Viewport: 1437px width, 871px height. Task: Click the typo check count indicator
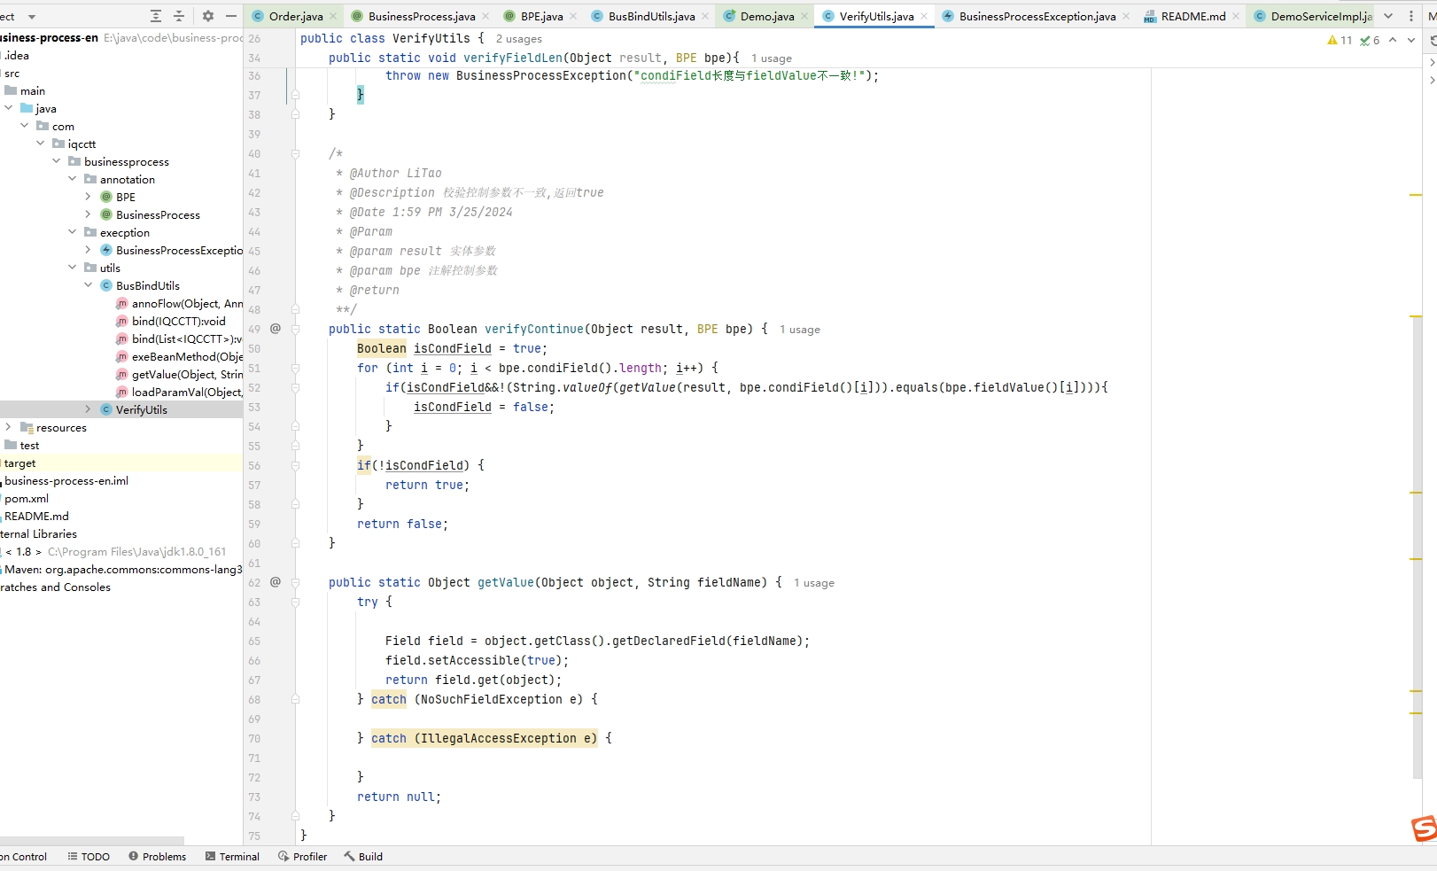coord(1370,40)
